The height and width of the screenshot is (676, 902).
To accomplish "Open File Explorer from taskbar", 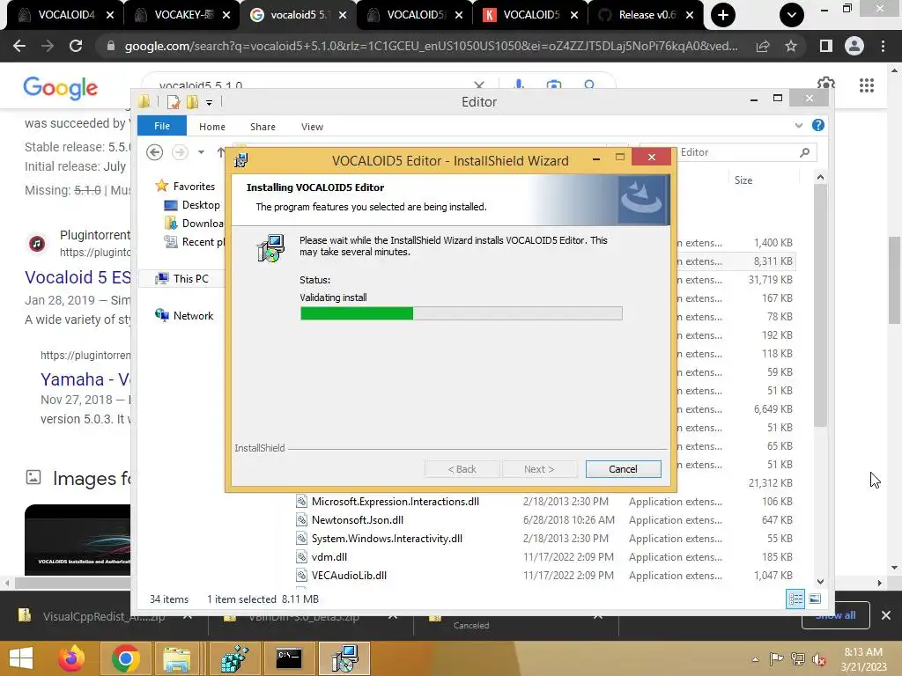I will 176,658.
